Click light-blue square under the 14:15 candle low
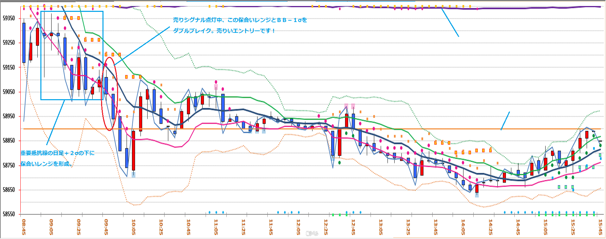Image resolution: width=606 pixels, height=239 pixels. pos(477,195)
